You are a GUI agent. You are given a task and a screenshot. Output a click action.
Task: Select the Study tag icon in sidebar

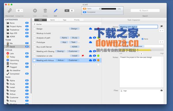pyautogui.click(x=8, y=84)
